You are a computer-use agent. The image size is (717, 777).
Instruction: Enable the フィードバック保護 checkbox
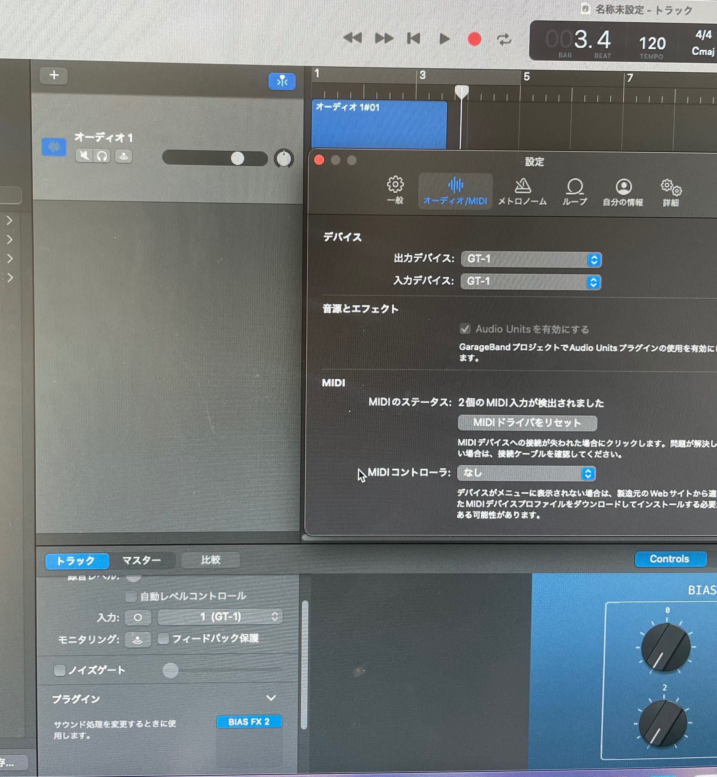(163, 639)
